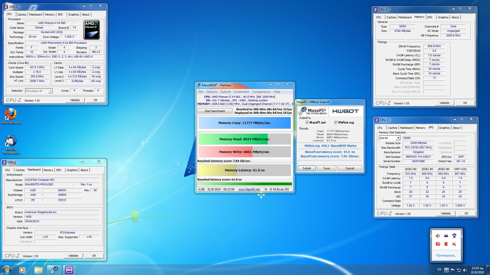Open the Comparisons menu in MaxxMEM

point(261,91)
